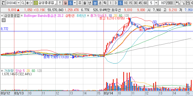The height and width of the screenshot is (96, 193).
Task: Open the settings gear icon
Action: click(x=191, y=3)
